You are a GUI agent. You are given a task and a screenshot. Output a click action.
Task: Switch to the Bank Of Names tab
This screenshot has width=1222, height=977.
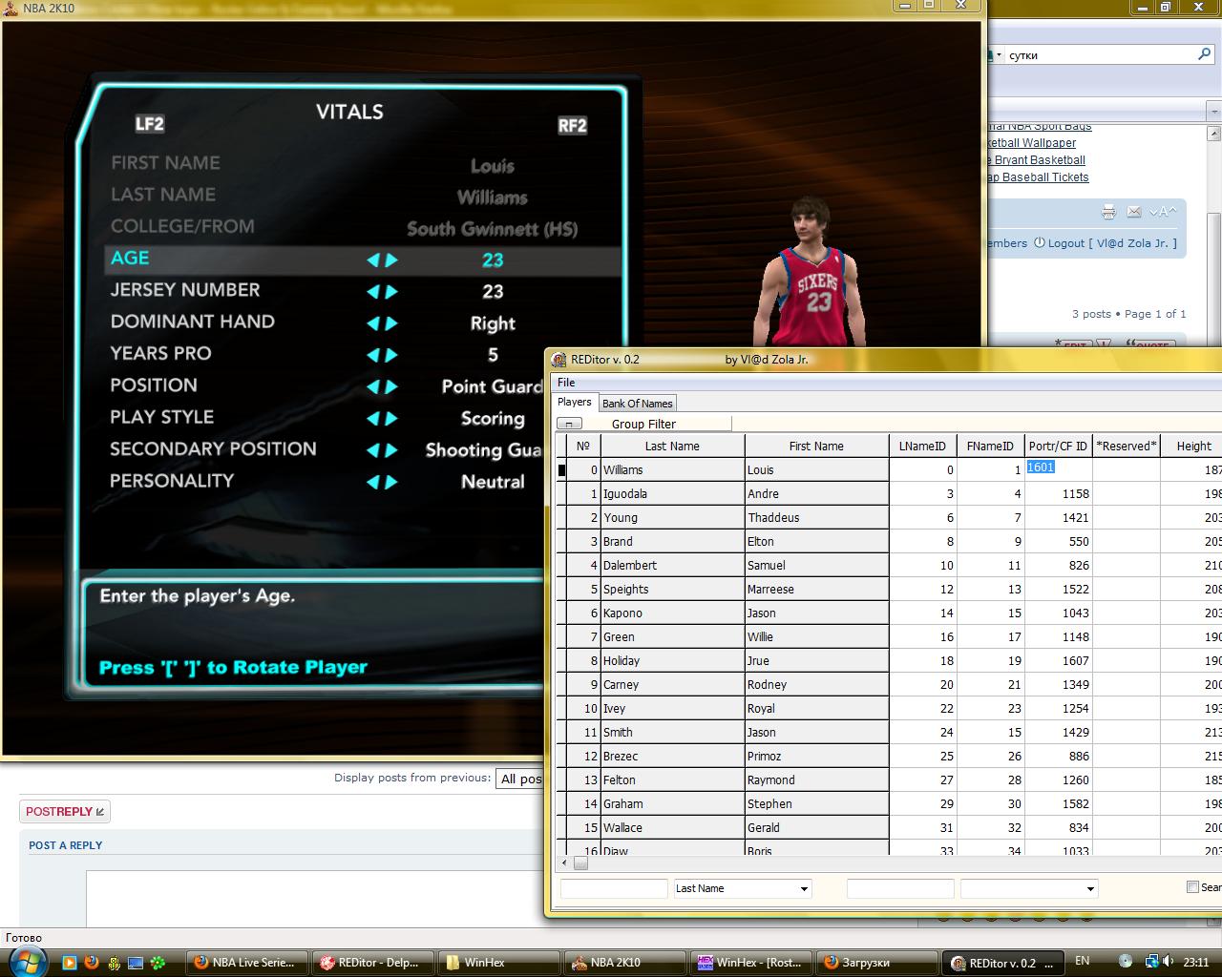pos(637,404)
